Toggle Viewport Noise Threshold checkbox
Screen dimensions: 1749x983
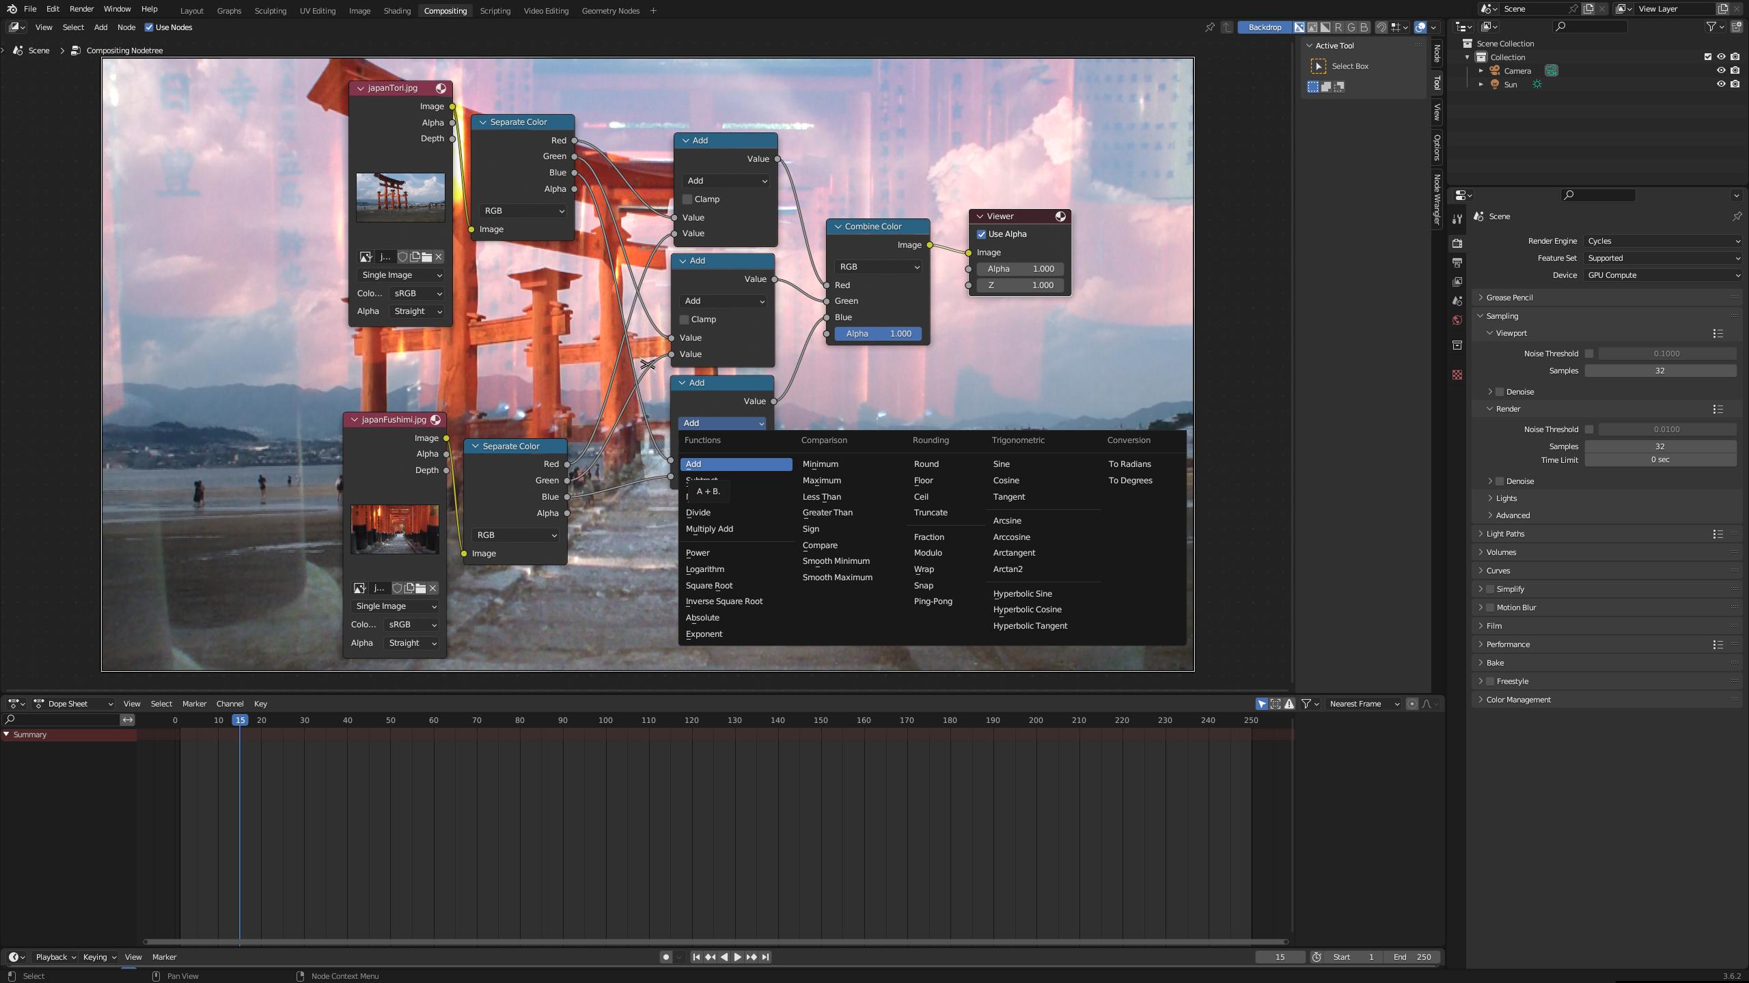click(x=1589, y=354)
